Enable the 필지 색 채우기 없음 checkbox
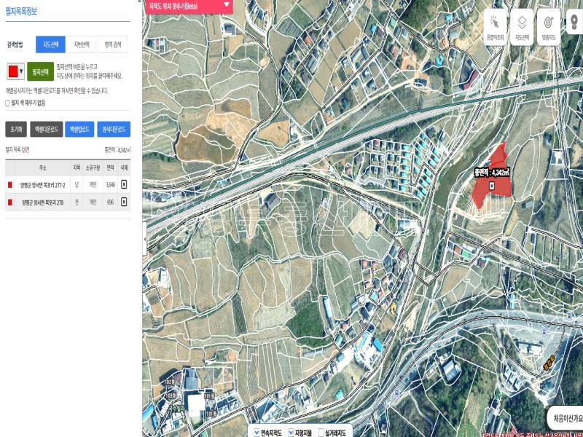 tap(8, 103)
